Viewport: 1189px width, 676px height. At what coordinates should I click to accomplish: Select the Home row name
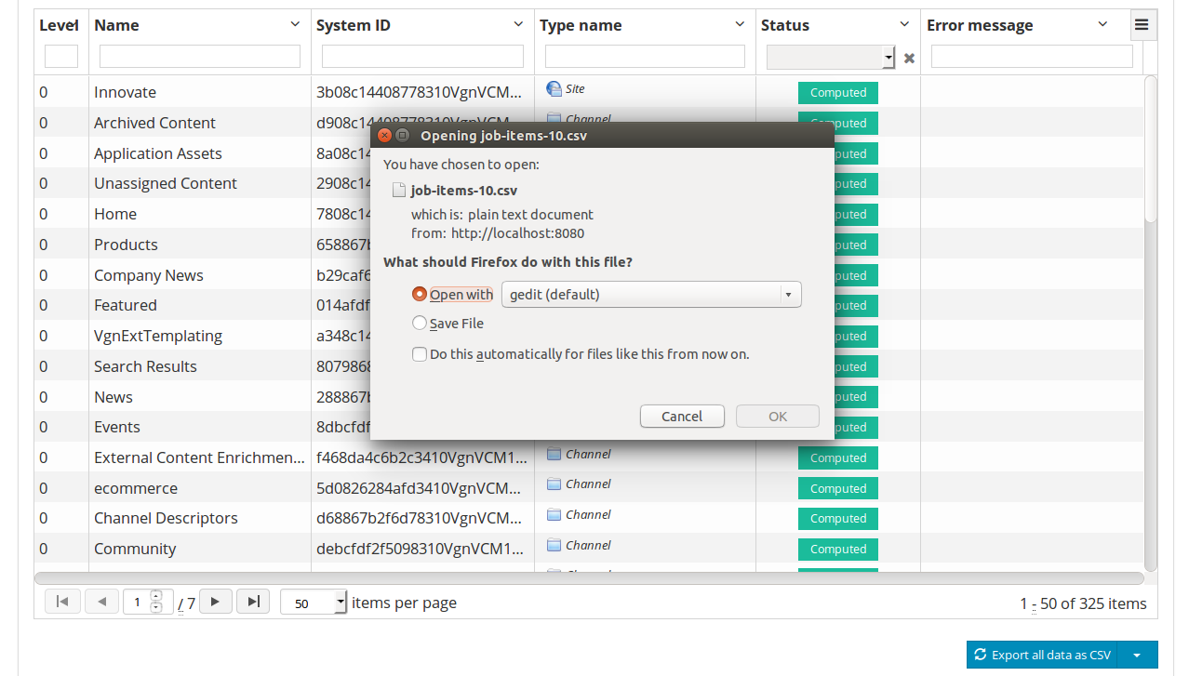pyautogui.click(x=115, y=214)
